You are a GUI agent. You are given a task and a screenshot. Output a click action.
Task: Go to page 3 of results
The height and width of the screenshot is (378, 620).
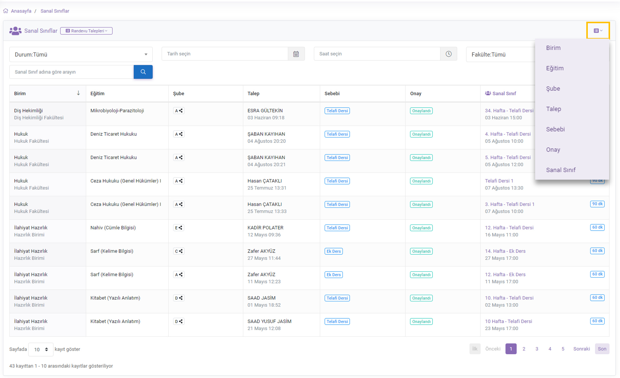click(x=537, y=349)
